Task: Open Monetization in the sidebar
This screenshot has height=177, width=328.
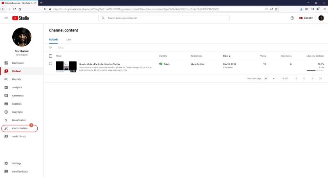Action: pos(22,120)
